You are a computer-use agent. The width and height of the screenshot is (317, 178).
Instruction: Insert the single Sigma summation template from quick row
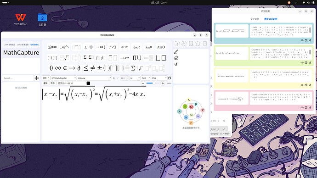click(133, 68)
